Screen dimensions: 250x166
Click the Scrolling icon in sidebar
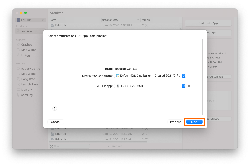(18, 95)
